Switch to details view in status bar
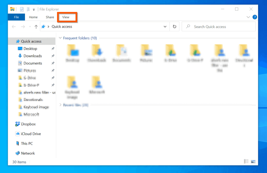The height and width of the screenshot is (173, 267). point(246,161)
